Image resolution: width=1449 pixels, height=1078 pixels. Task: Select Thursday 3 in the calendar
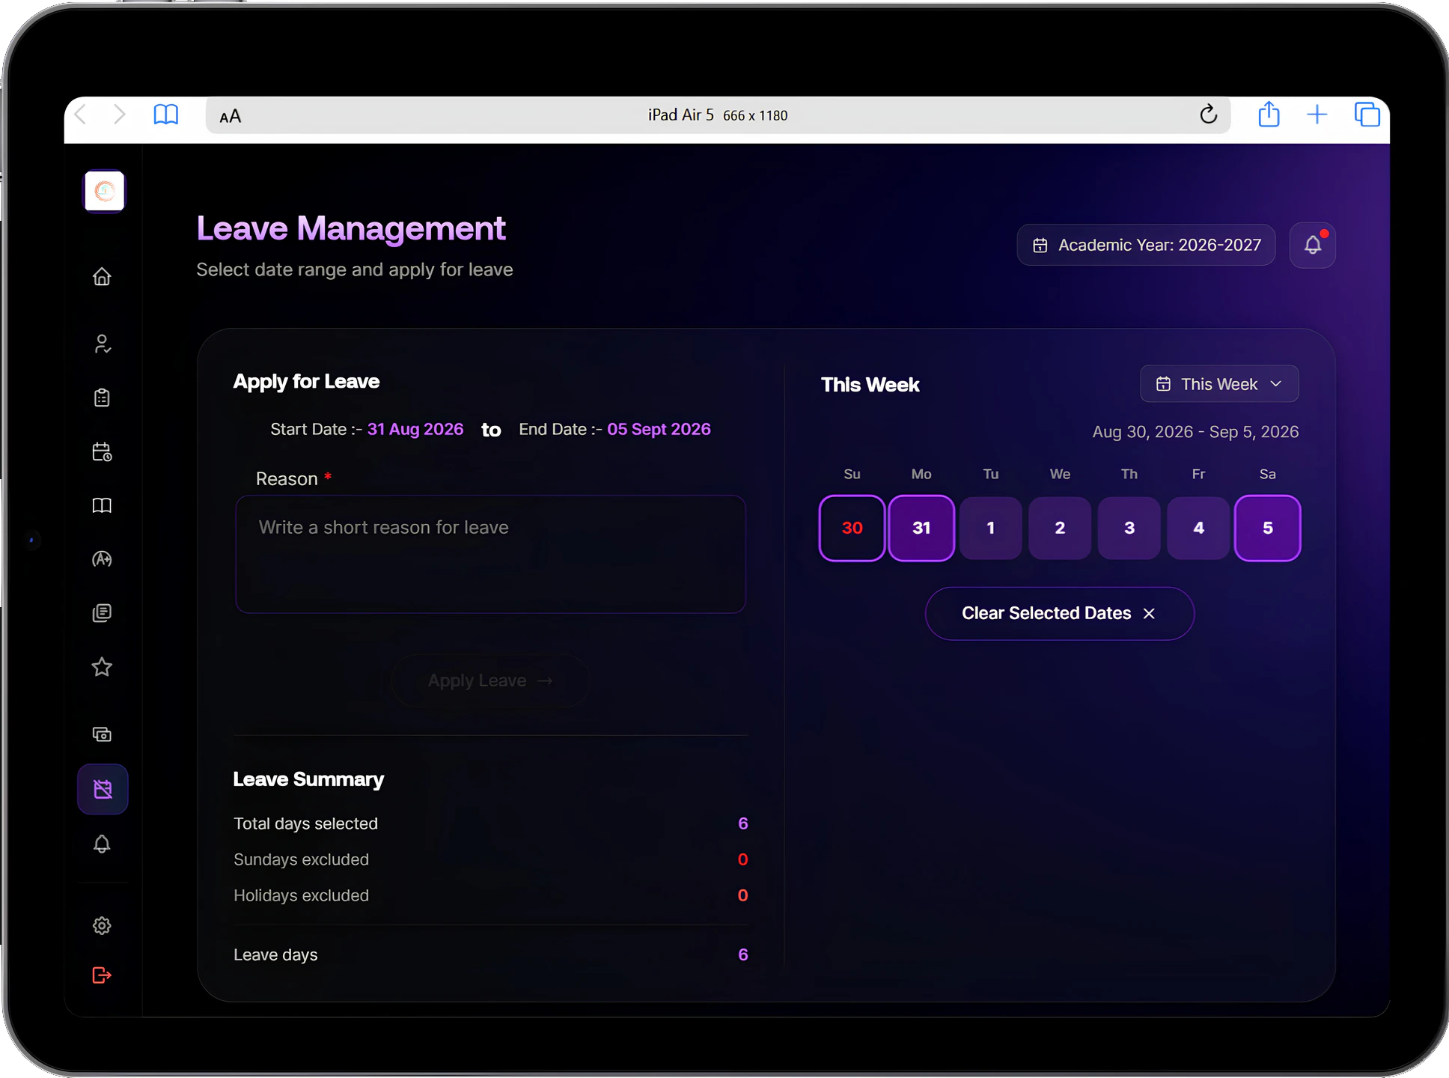pos(1129,528)
